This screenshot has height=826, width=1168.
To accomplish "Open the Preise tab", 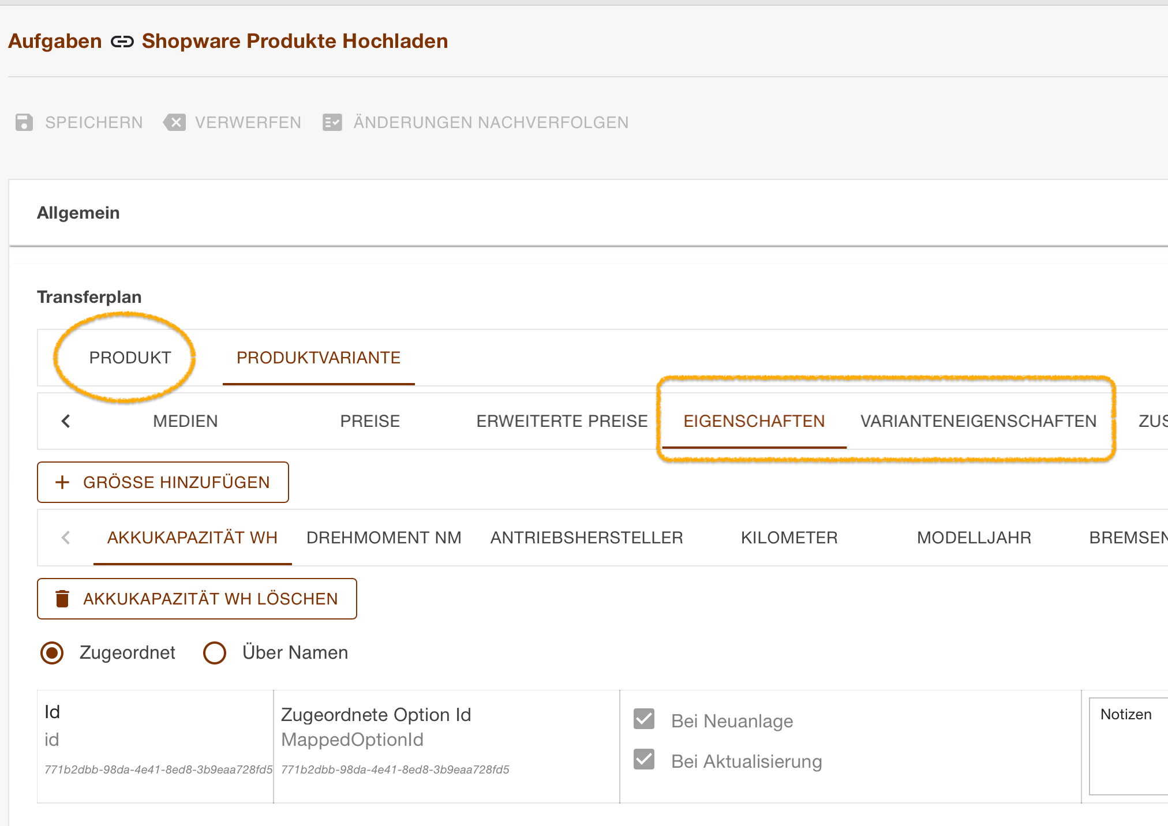I will pos(370,421).
